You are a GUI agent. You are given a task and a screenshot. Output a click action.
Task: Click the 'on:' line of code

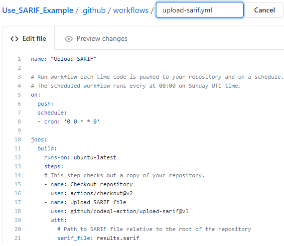click(x=35, y=95)
